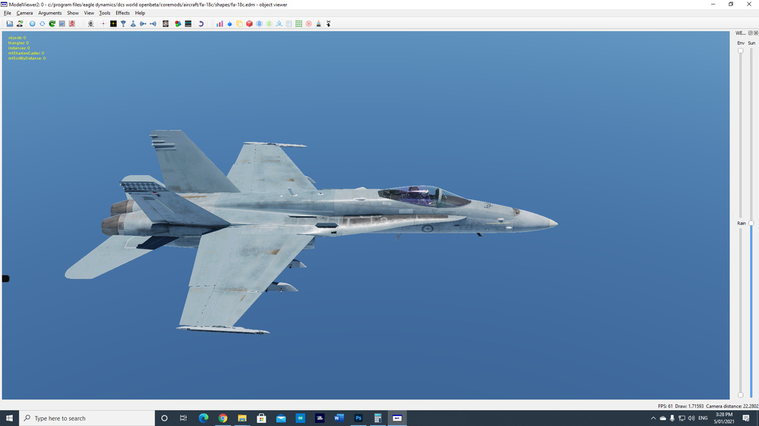Click the left-pointing blue arrow icon
The image size is (759, 426).
coord(153,23)
